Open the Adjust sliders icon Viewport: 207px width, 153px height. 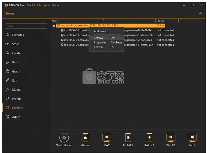coord(7,117)
